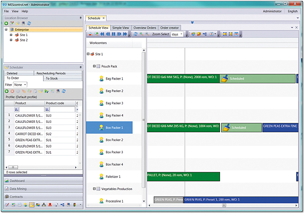305x214 pixels.
Task: Click vertical-columns layout icon in schedule toolbar
Action: click(231, 34)
